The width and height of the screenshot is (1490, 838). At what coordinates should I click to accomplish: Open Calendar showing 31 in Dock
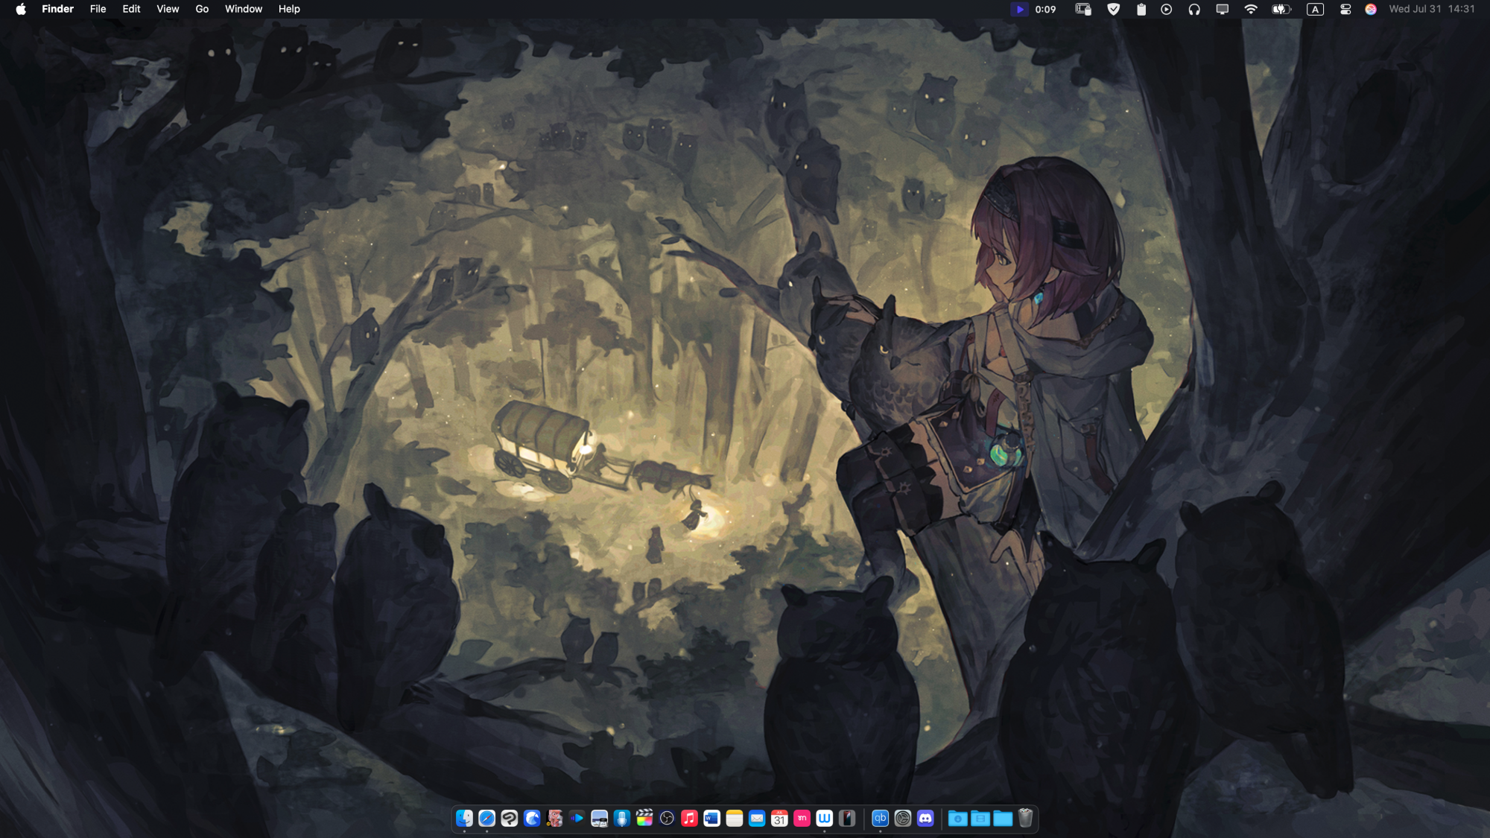[779, 819]
